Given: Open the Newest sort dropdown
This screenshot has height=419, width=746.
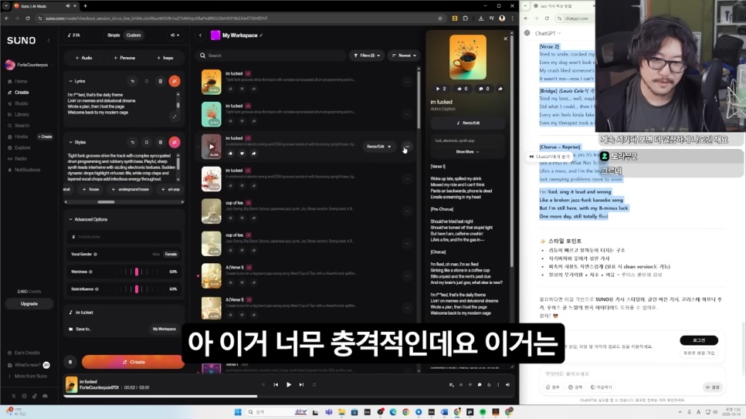Looking at the screenshot, I should [x=402, y=56].
